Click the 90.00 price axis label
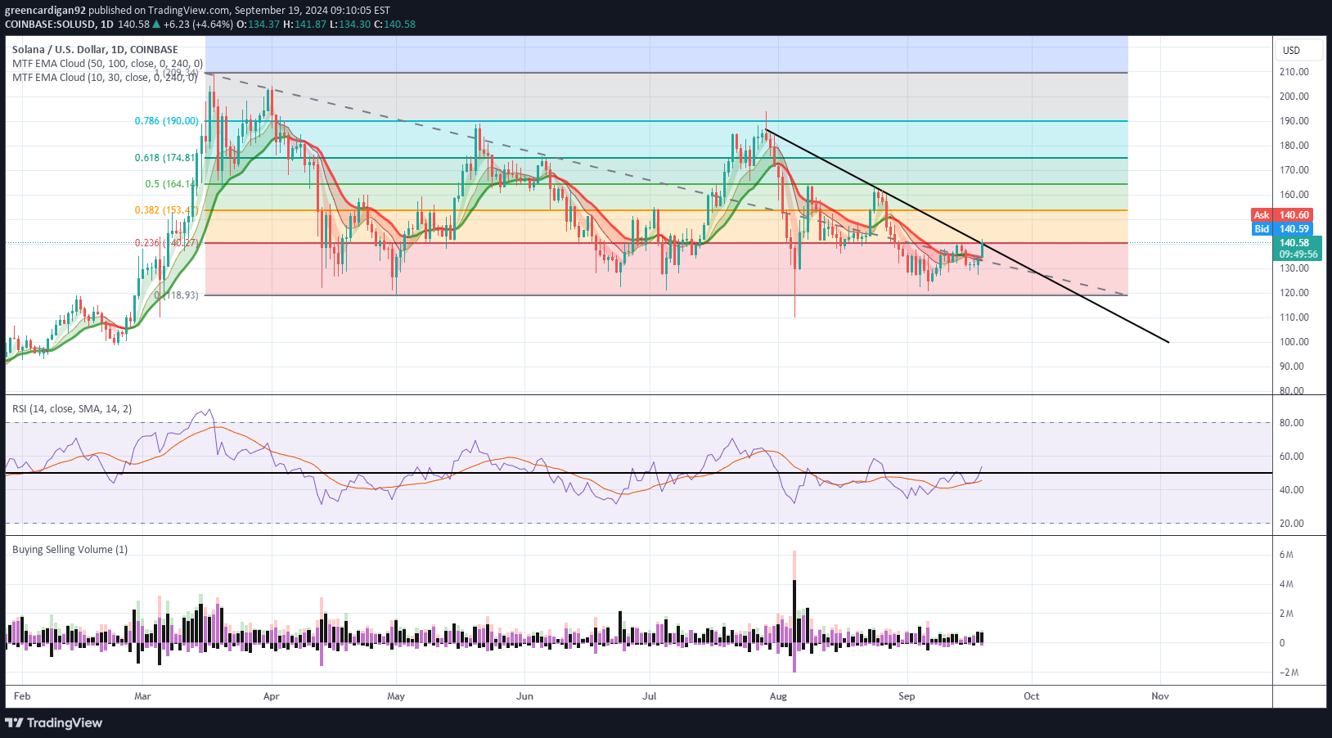Screen dimensions: 1332x738 [1292, 367]
